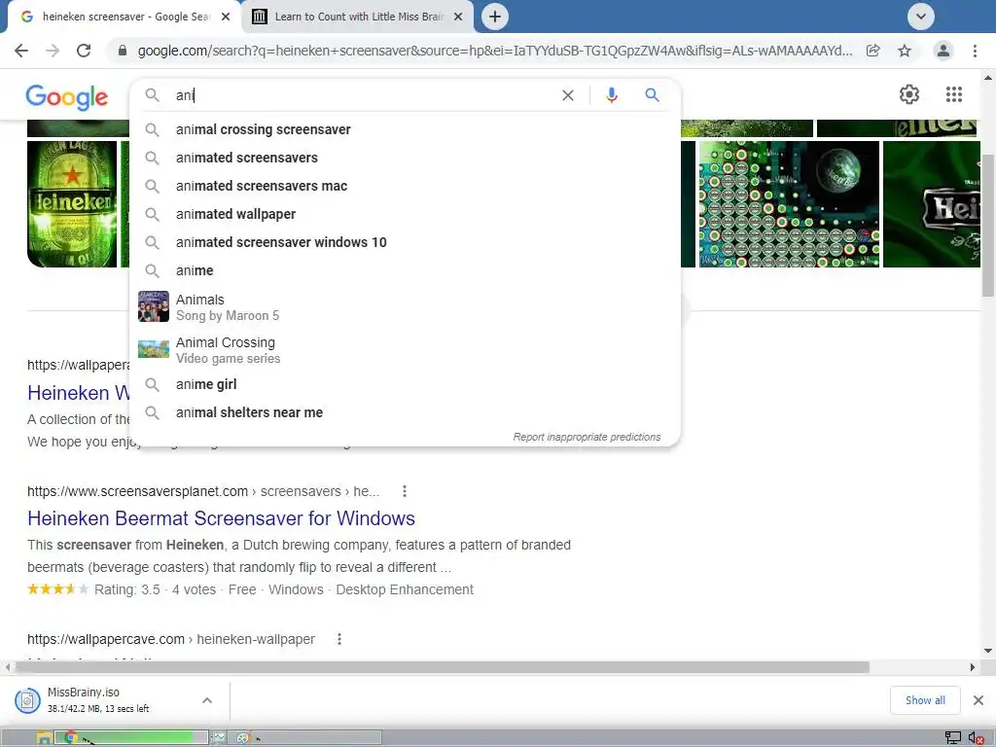Image resolution: width=996 pixels, height=747 pixels.
Task: Pick the anime girl suggestion
Action: (x=405, y=384)
